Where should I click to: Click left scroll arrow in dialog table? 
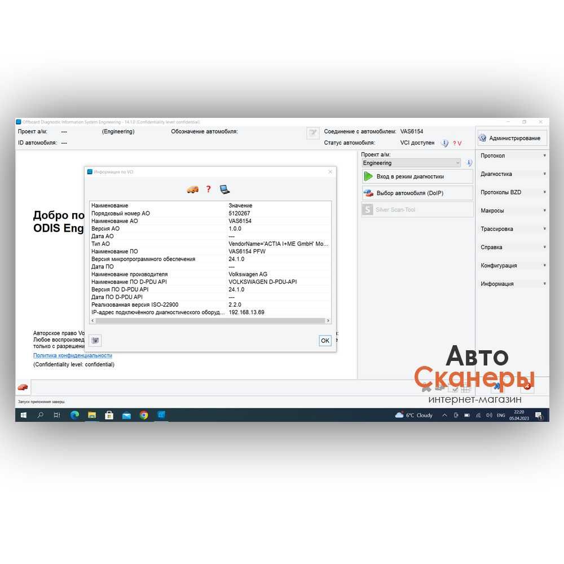(93, 320)
